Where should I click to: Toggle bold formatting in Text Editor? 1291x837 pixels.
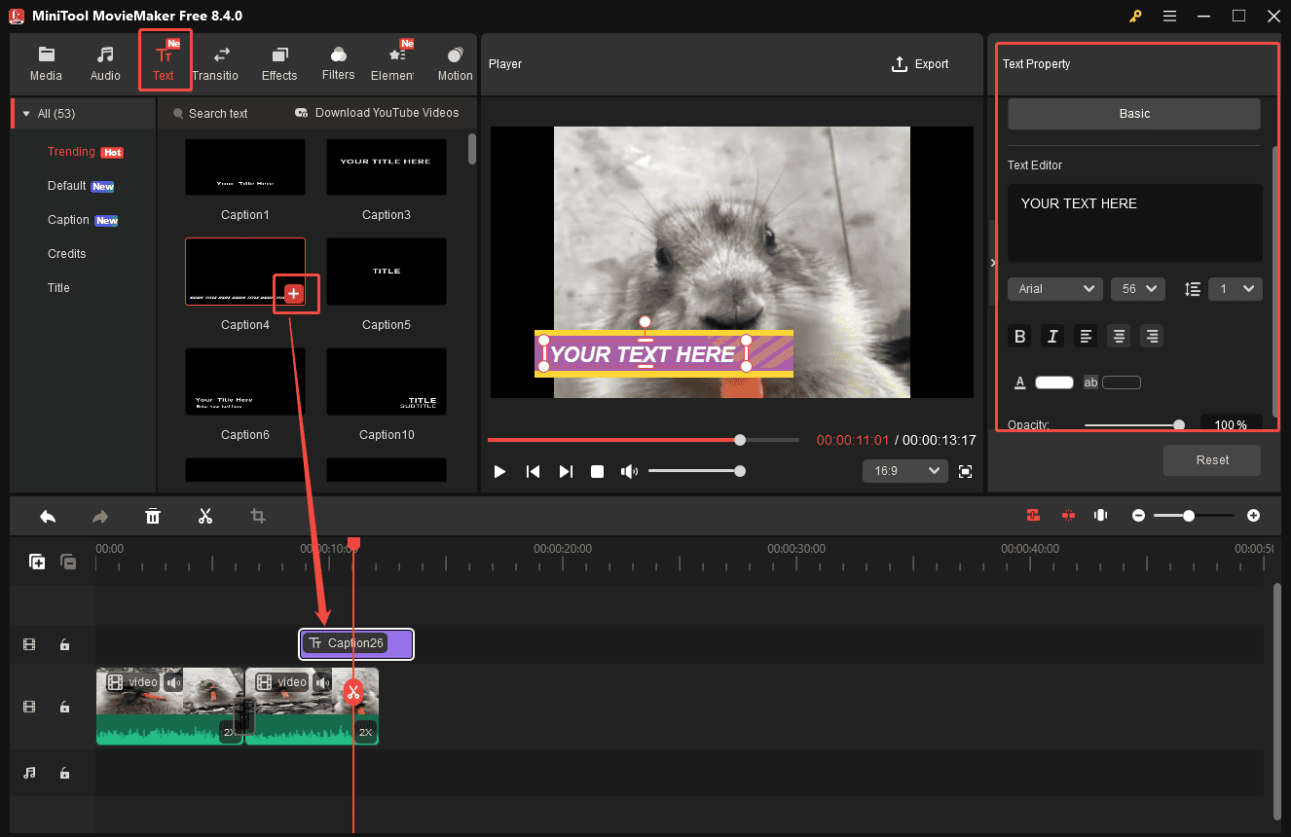click(1019, 336)
